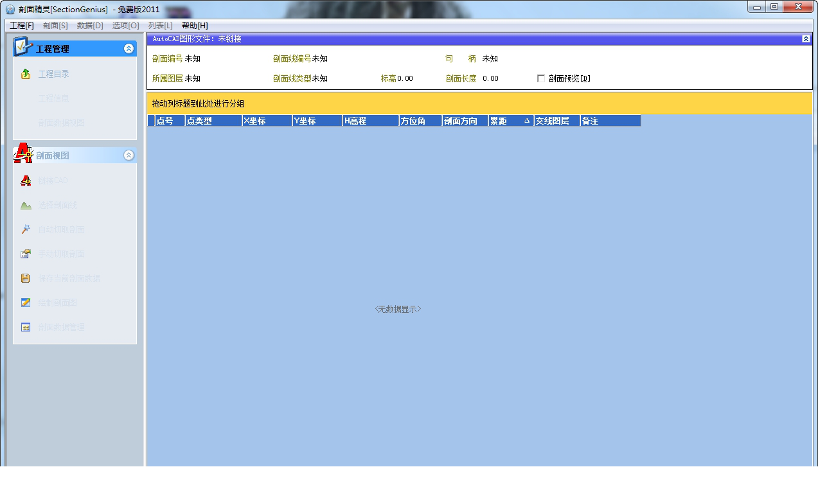Click the H高程 column header
The height and width of the screenshot is (485, 818).
(x=370, y=120)
